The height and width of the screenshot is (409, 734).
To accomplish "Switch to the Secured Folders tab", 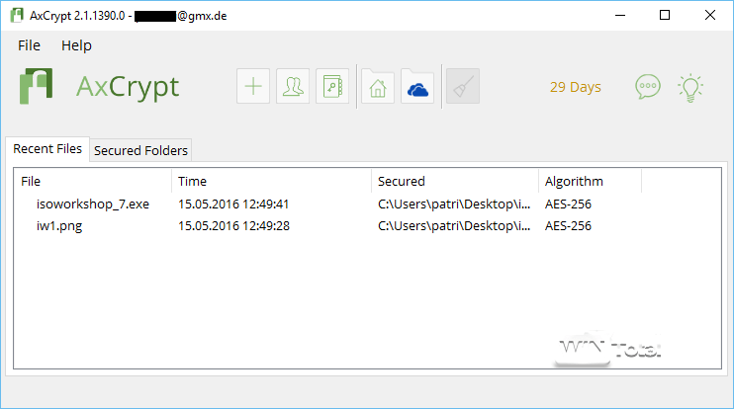I will click(140, 150).
